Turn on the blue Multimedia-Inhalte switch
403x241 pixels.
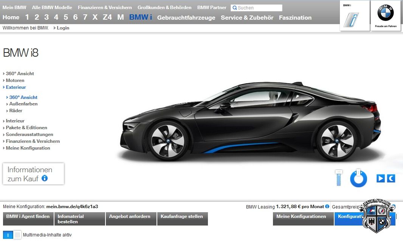[8, 235]
